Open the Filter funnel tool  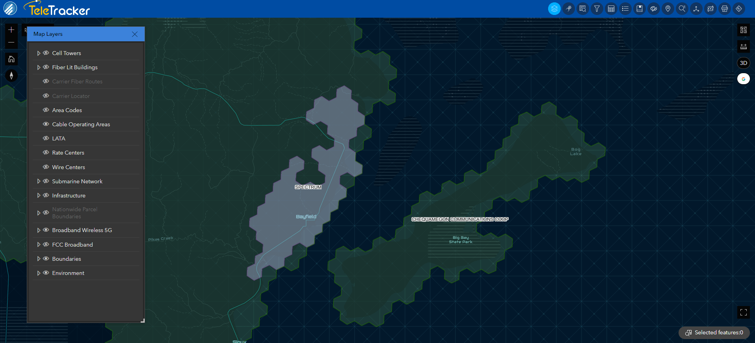597,9
